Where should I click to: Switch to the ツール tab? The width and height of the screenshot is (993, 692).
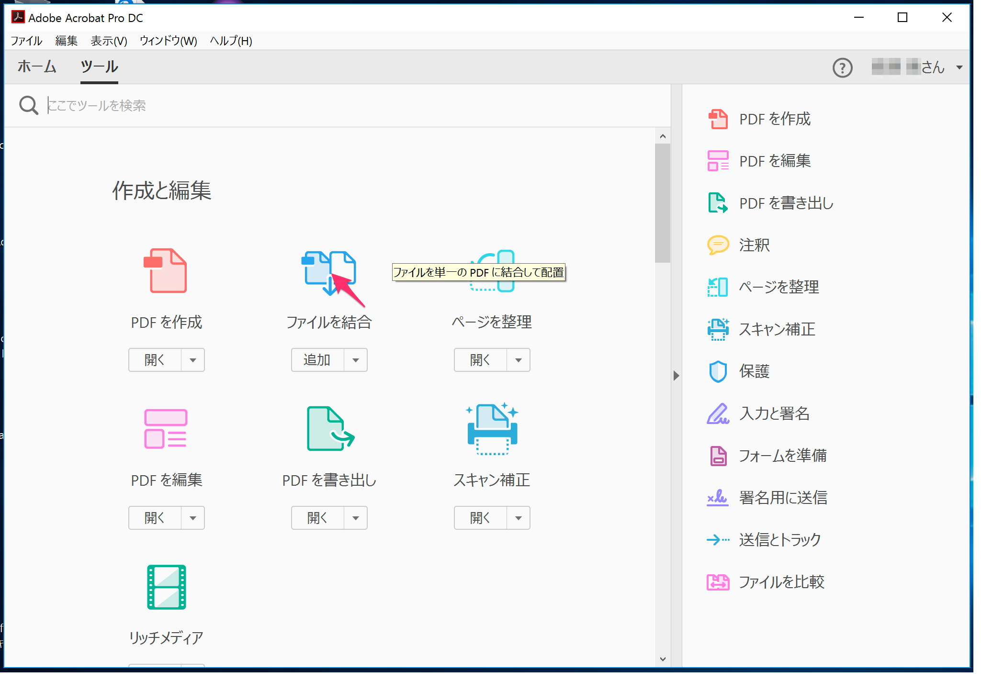[99, 67]
